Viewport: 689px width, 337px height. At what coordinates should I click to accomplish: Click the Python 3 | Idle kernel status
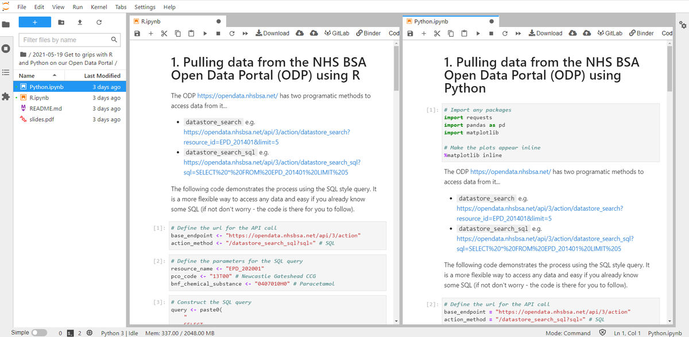point(119,333)
